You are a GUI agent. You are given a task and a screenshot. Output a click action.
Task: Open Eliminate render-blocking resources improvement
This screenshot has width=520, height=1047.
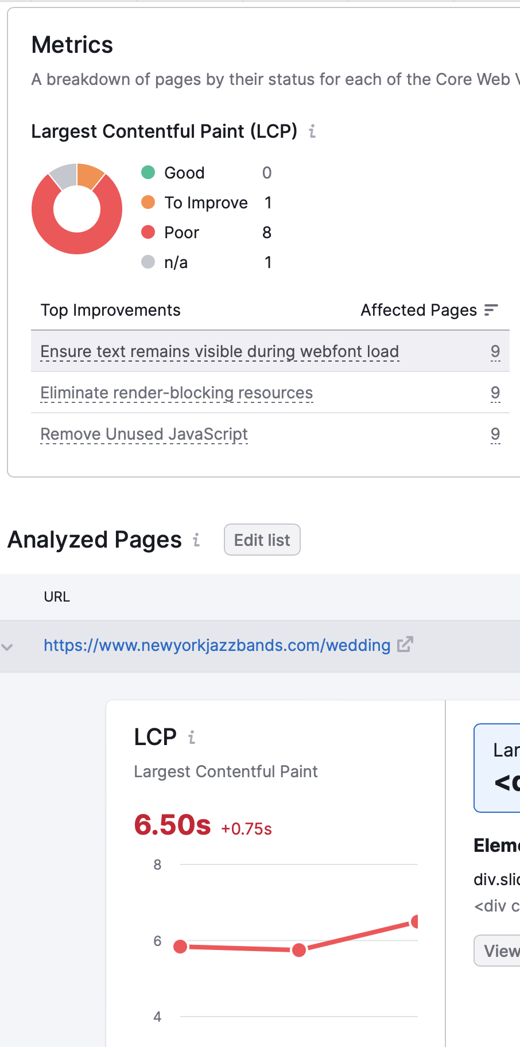point(176,393)
